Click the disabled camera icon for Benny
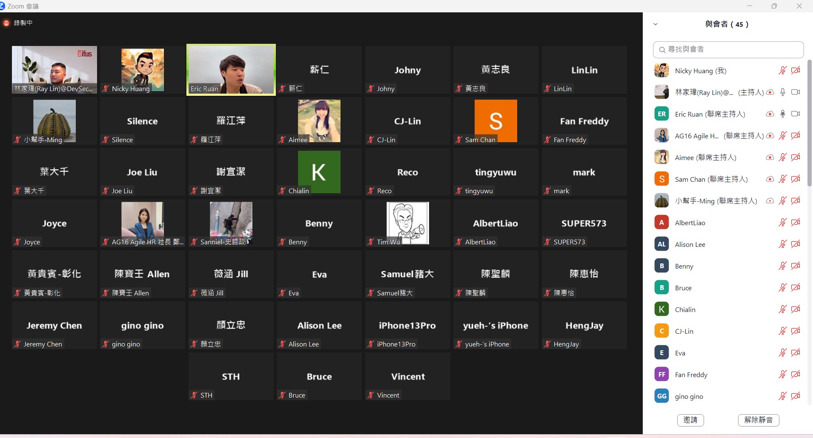Viewport: 813px width, 438px height. coord(795,266)
